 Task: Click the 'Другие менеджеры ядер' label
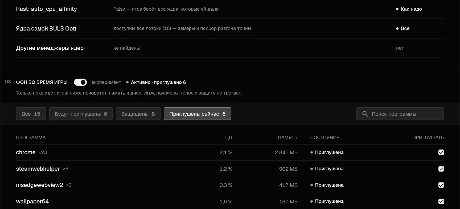pos(50,48)
